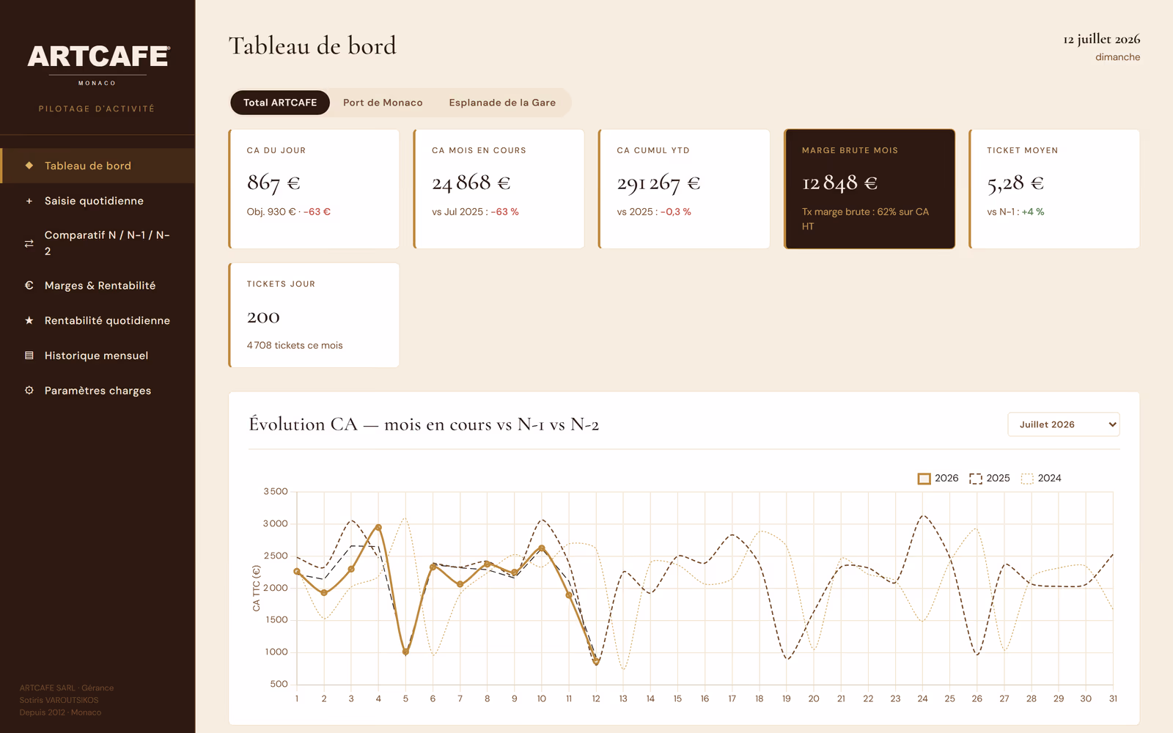Click the 2026 data point on day 1
The width and height of the screenshot is (1173, 733).
coord(297,571)
